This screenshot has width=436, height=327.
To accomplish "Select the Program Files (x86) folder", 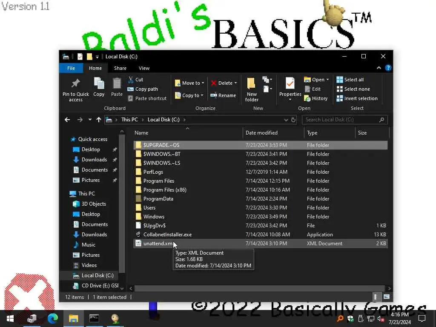I will [x=260, y=190].
